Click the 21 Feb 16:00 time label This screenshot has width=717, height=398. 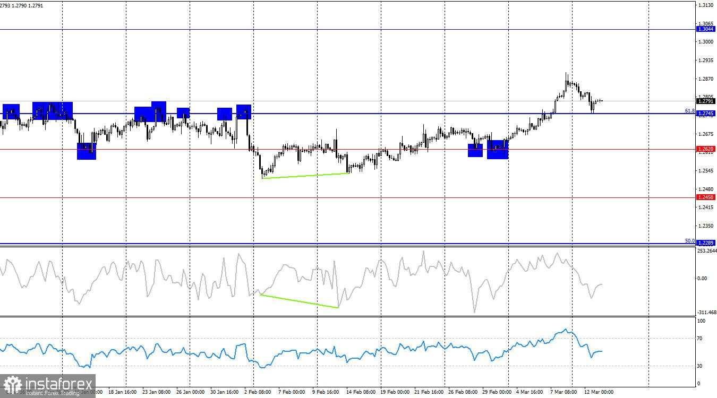pyautogui.click(x=429, y=392)
